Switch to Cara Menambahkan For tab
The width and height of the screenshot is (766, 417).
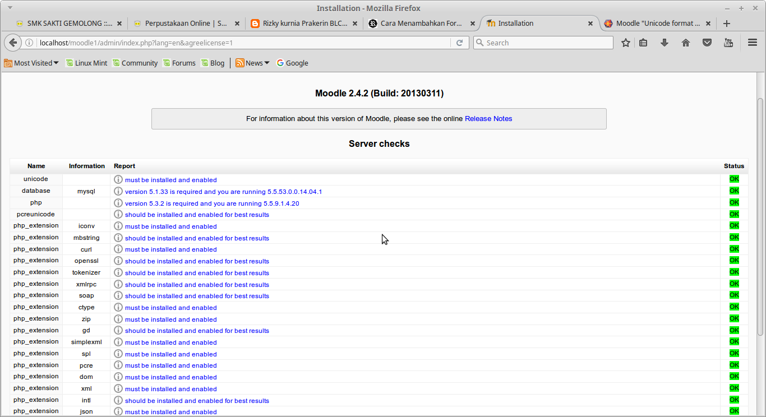pos(422,24)
